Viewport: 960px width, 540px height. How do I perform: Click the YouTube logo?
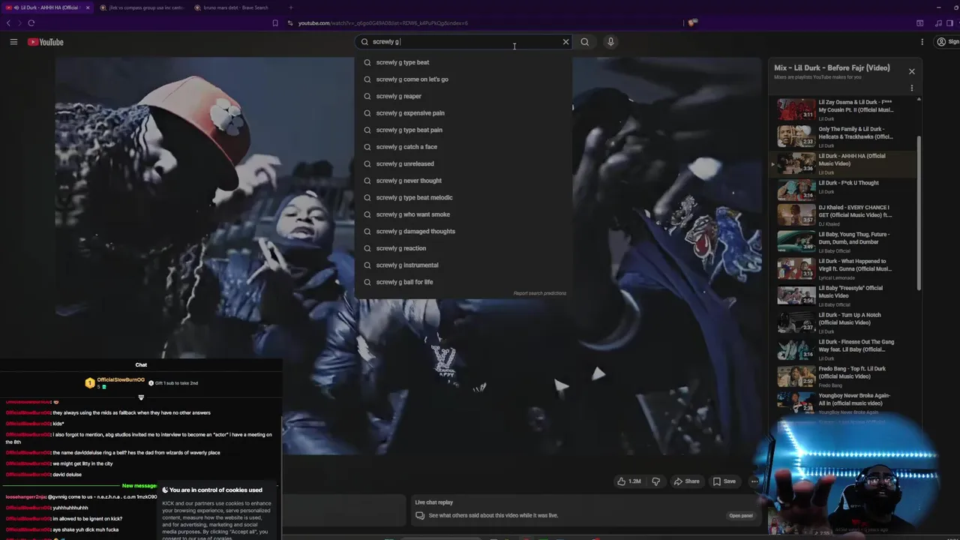click(46, 42)
